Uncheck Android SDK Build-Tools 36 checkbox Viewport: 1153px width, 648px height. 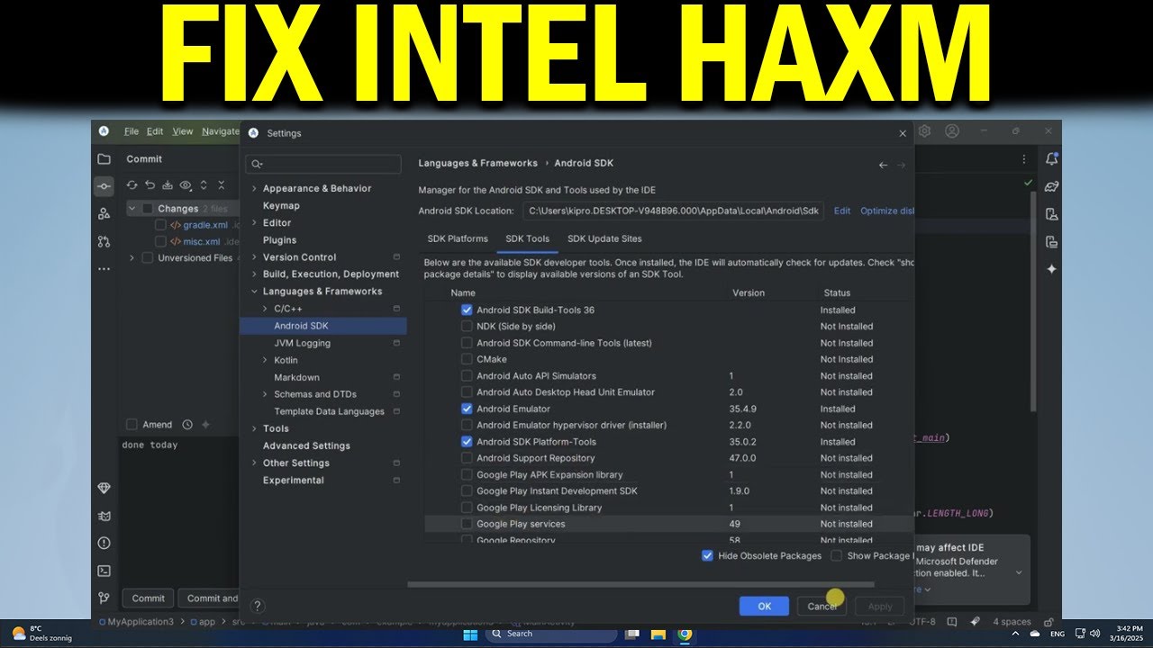pos(467,310)
